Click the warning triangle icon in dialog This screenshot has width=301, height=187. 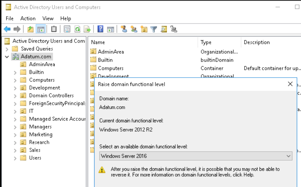point(102,170)
